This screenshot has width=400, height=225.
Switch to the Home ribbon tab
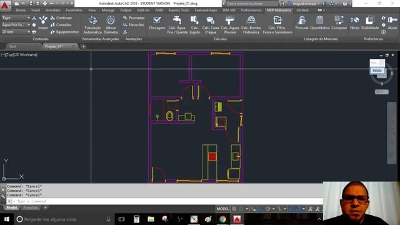tap(21, 10)
